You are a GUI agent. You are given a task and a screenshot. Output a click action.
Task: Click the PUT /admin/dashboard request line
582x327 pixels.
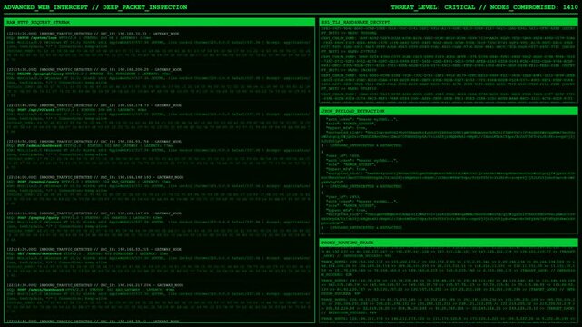(x=90, y=146)
